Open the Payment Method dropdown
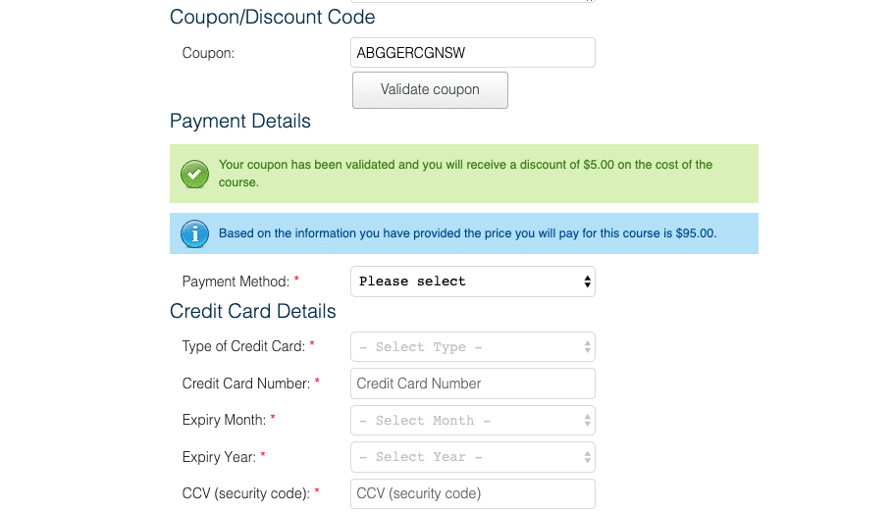 (473, 282)
